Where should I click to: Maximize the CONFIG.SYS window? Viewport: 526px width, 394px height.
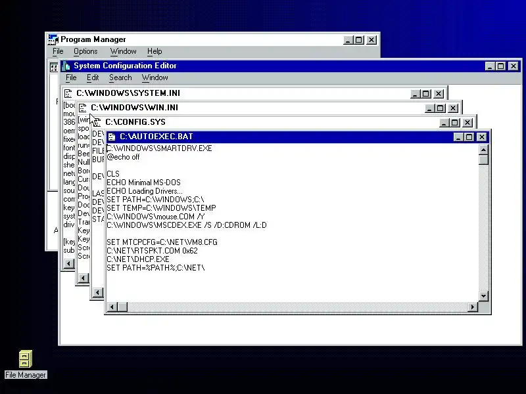coord(454,123)
